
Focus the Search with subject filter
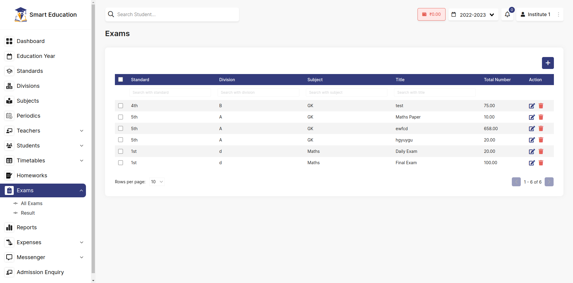click(x=346, y=93)
